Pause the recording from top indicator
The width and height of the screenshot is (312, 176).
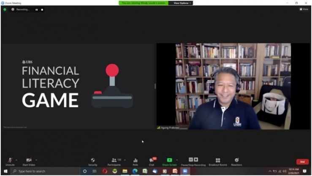(37, 10)
